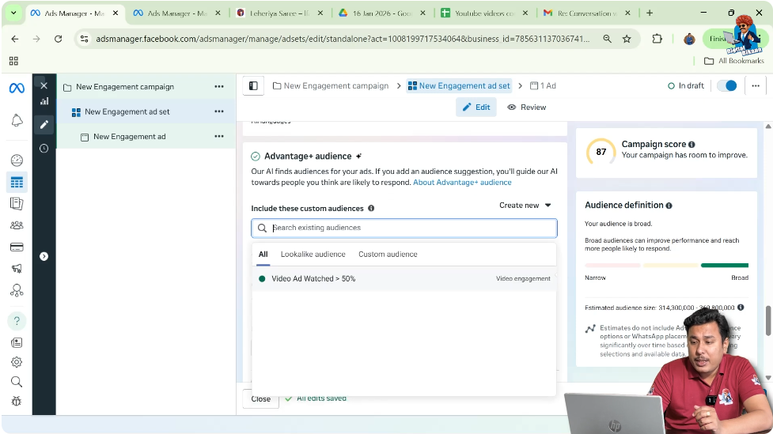The height and width of the screenshot is (434, 773).
Task: Open options menu for New Engagement campaign
Action: [x=219, y=87]
